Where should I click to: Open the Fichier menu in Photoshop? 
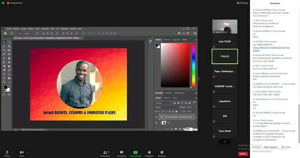click(9, 29)
